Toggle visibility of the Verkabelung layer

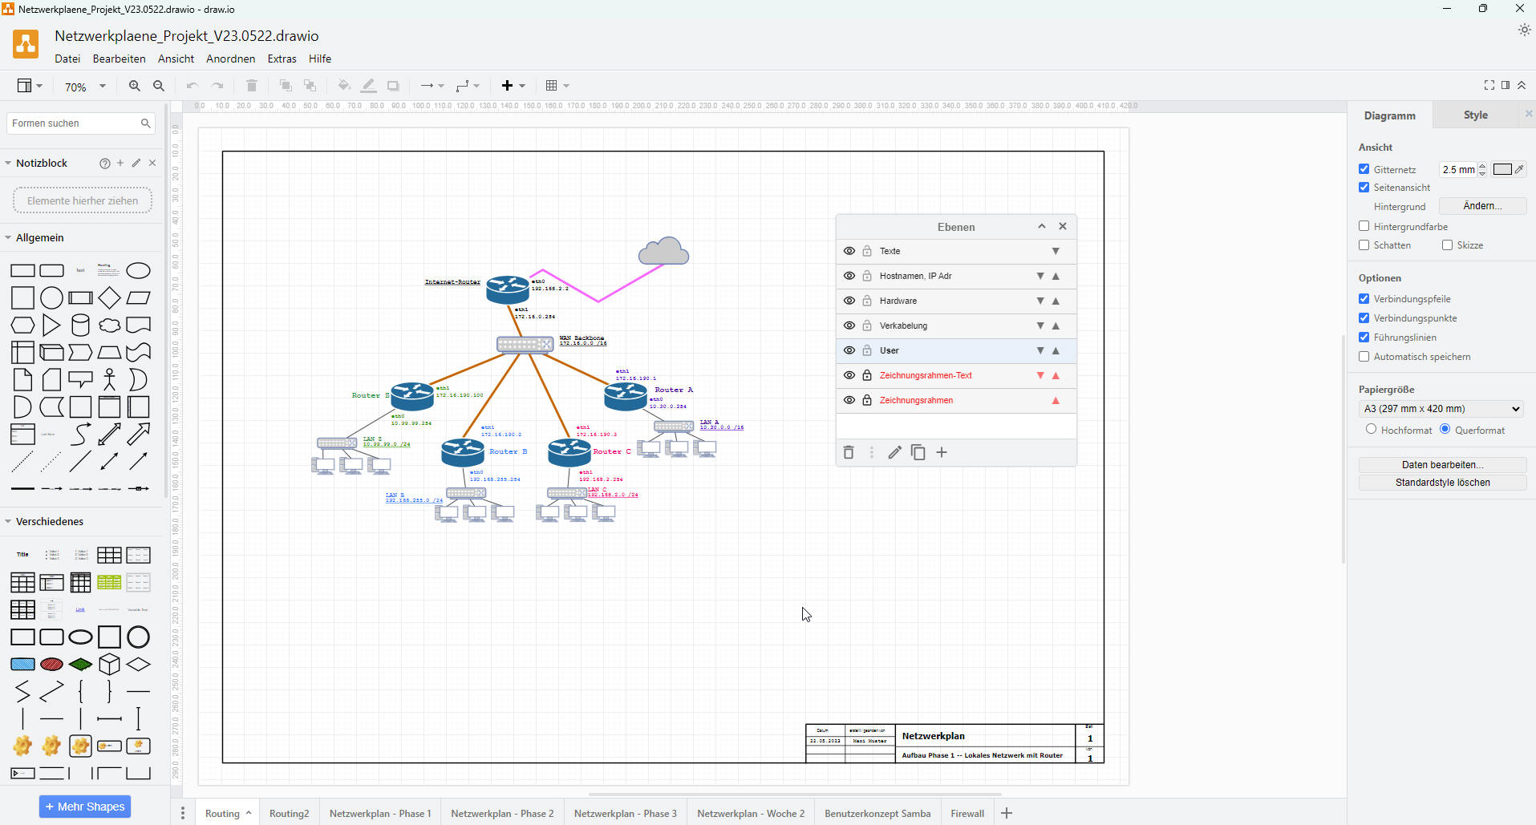point(849,326)
